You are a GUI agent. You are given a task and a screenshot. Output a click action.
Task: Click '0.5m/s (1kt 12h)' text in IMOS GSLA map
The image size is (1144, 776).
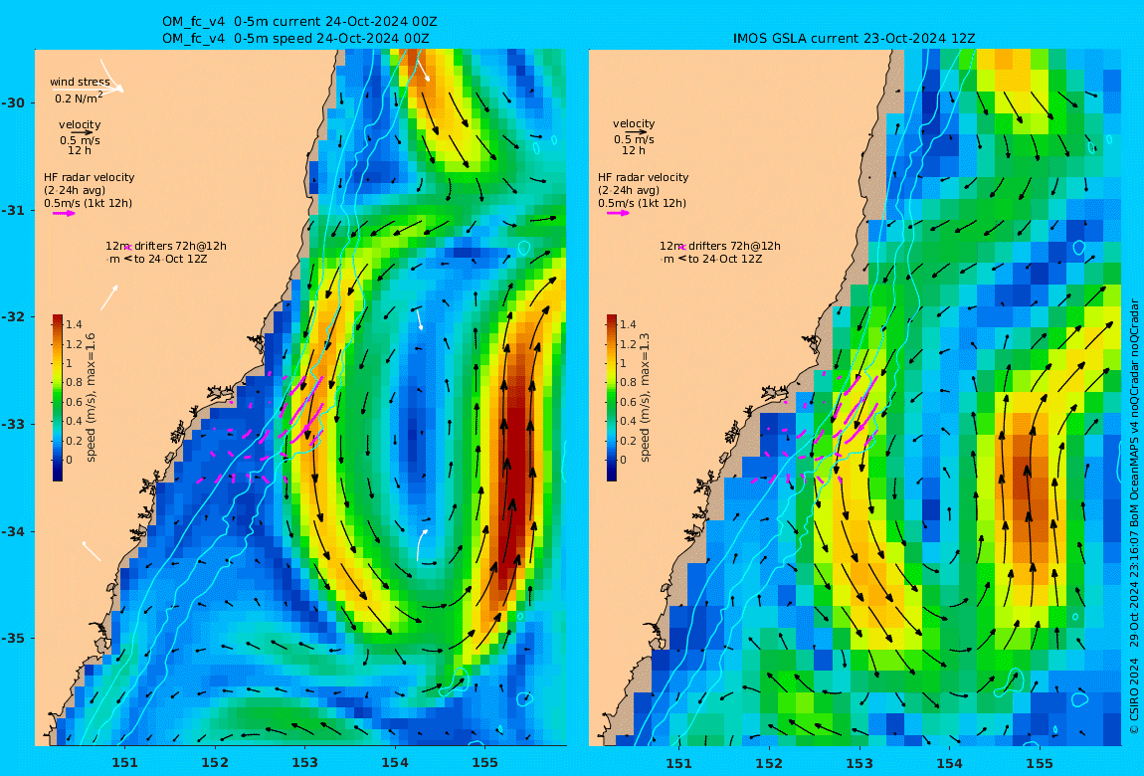tap(643, 204)
